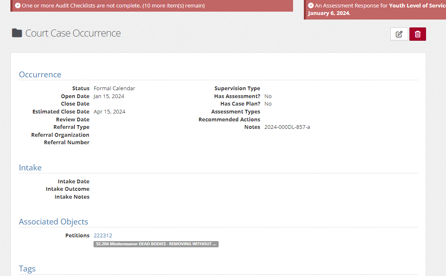The width and height of the screenshot is (446, 276).
Task: Click Youth Level of Service alert text
Action: (417, 6)
